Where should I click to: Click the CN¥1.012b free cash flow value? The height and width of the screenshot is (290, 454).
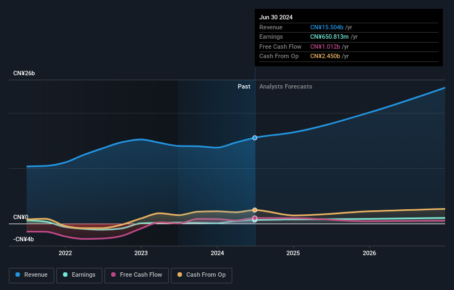point(325,46)
